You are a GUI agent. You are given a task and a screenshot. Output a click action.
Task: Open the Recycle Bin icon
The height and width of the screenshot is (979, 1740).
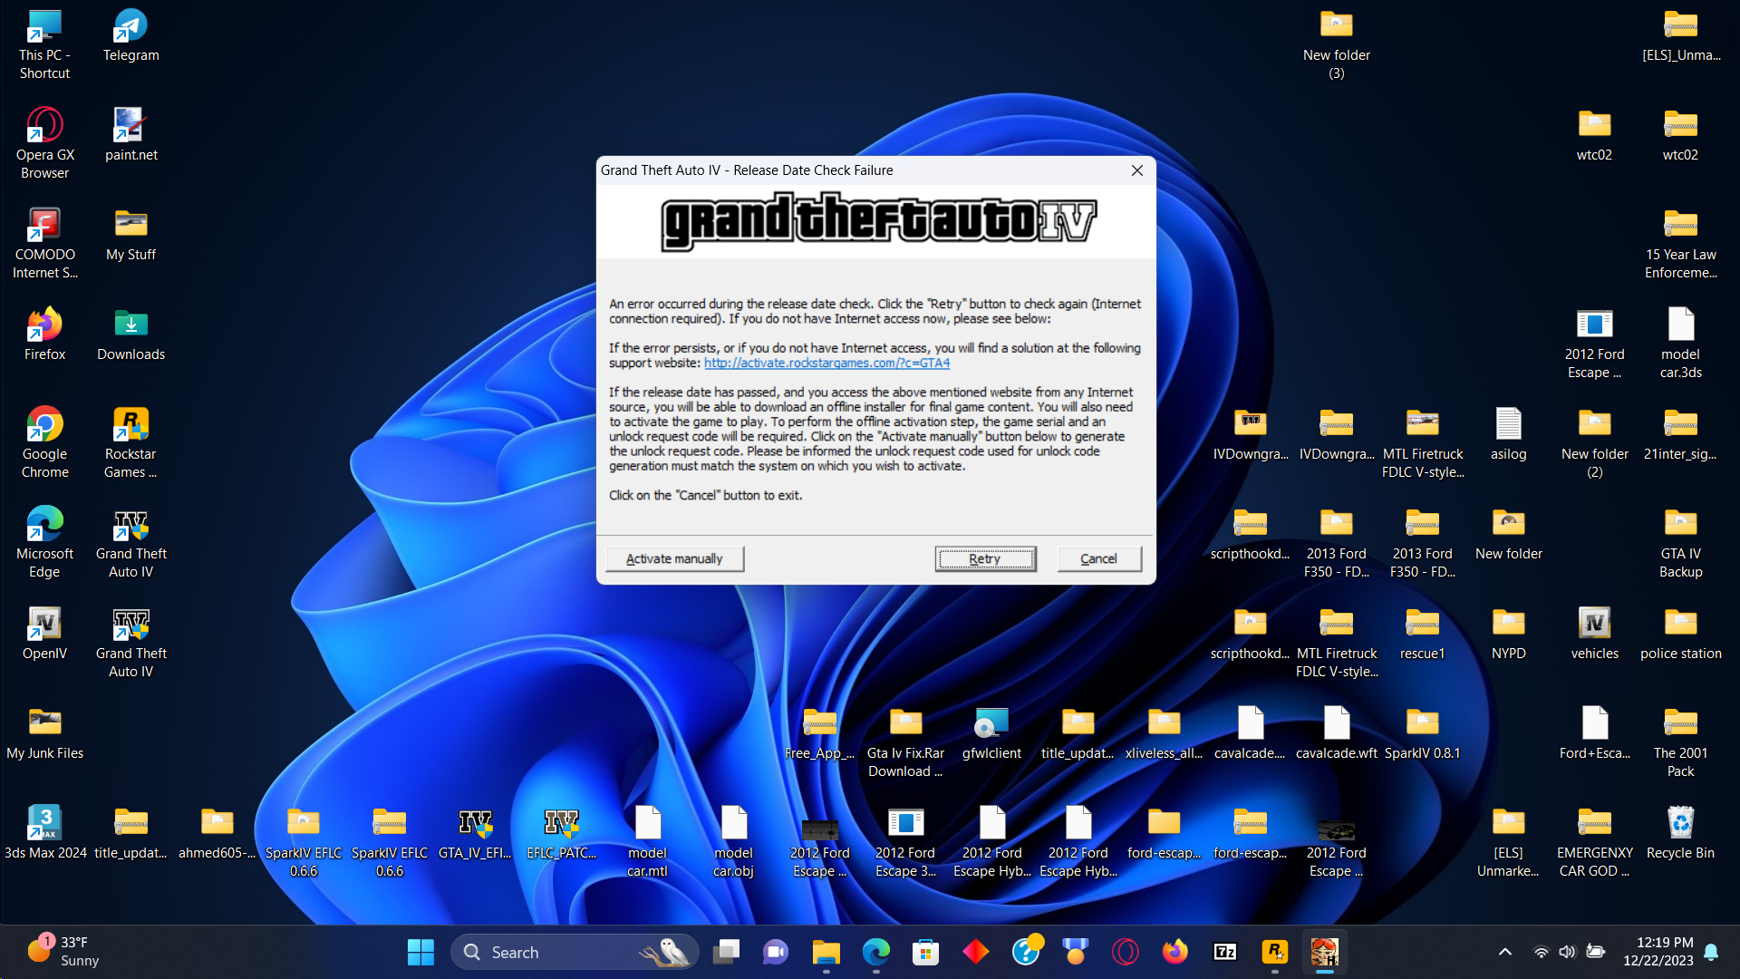(1680, 823)
